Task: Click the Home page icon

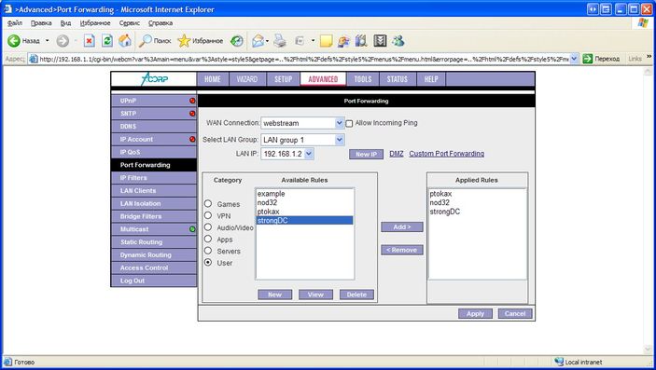Action: 125,41
